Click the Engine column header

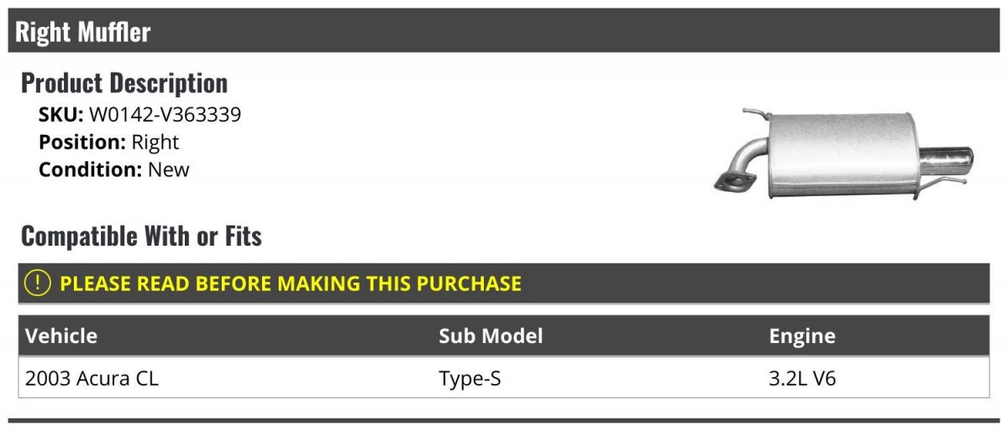(x=802, y=336)
